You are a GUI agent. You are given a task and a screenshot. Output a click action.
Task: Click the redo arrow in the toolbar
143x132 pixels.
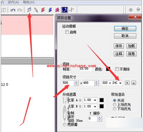(20, 10)
